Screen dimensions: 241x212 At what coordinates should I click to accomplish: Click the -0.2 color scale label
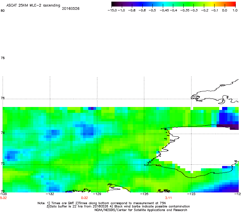tap(205, 10)
